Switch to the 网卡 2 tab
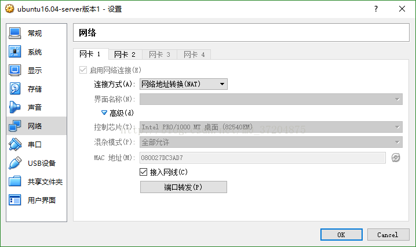Screen dimensions: 416x247 pyautogui.click(x=125, y=55)
